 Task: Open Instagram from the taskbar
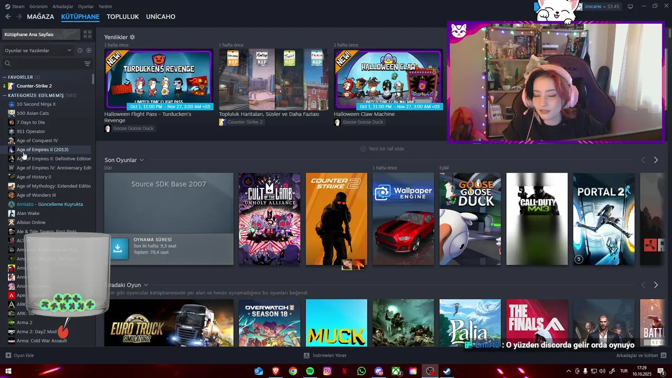pos(327,371)
